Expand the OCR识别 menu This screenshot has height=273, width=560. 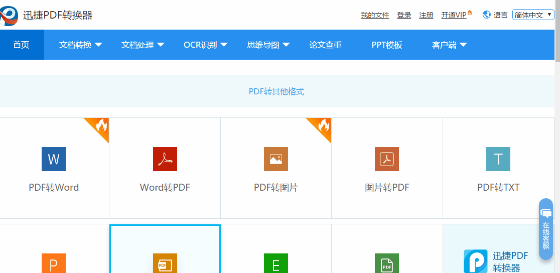[206, 45]
